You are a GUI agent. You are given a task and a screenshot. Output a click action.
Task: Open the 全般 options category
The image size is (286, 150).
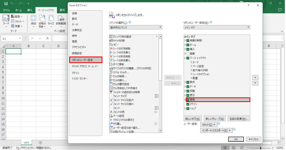click(75, 13)
